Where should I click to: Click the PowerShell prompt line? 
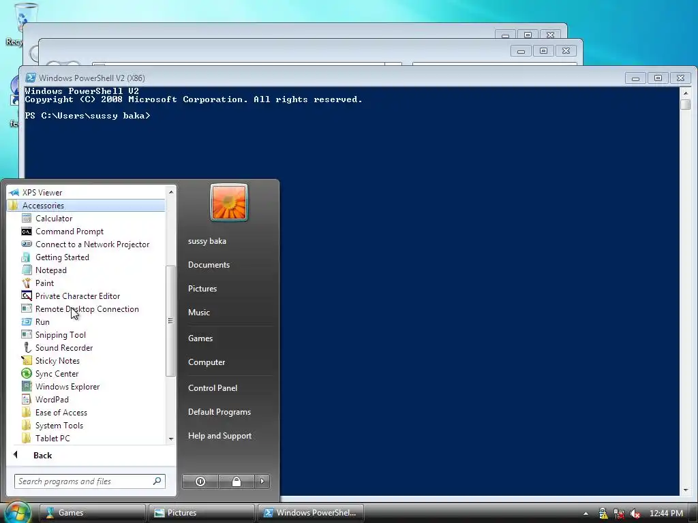(x=88, y=116)
